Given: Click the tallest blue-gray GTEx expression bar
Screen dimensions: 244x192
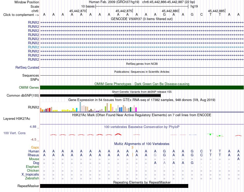Looking at the screenshot, I should [80, 107].
